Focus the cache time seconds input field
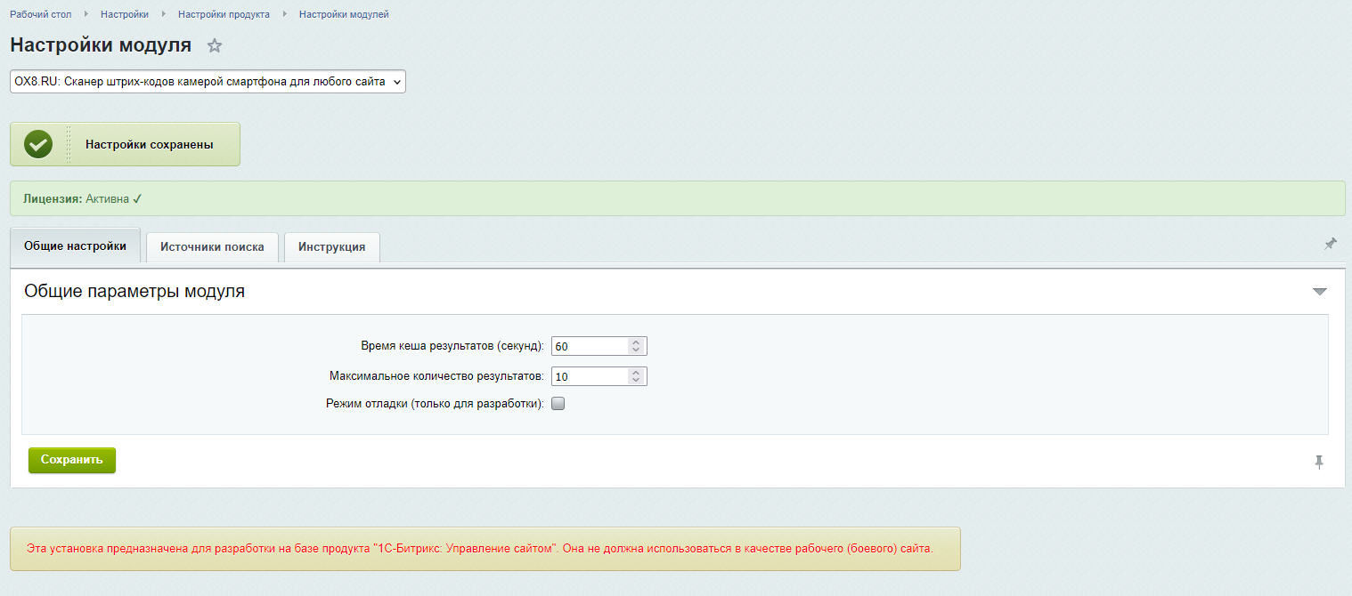 (x=589, y=346)
